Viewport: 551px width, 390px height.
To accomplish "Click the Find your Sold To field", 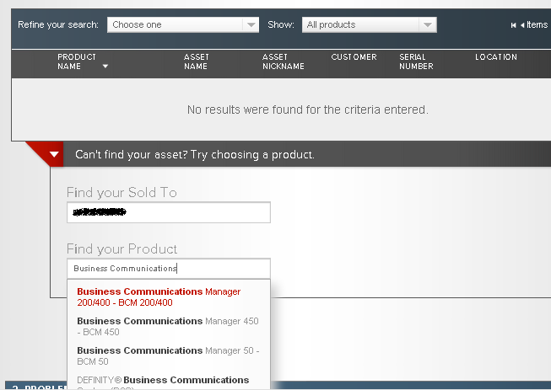I will coord(169,212).
